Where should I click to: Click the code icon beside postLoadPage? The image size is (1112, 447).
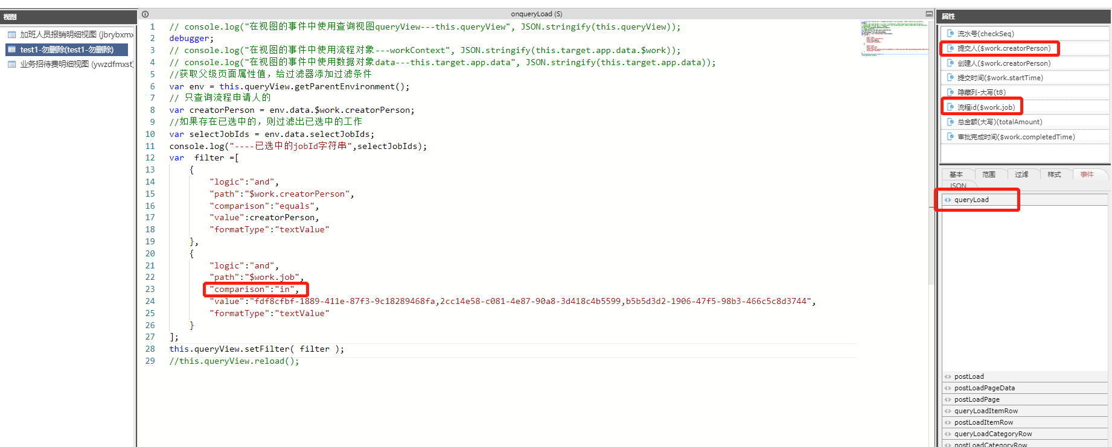948,400
